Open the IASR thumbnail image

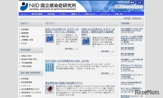coord(50,67)
